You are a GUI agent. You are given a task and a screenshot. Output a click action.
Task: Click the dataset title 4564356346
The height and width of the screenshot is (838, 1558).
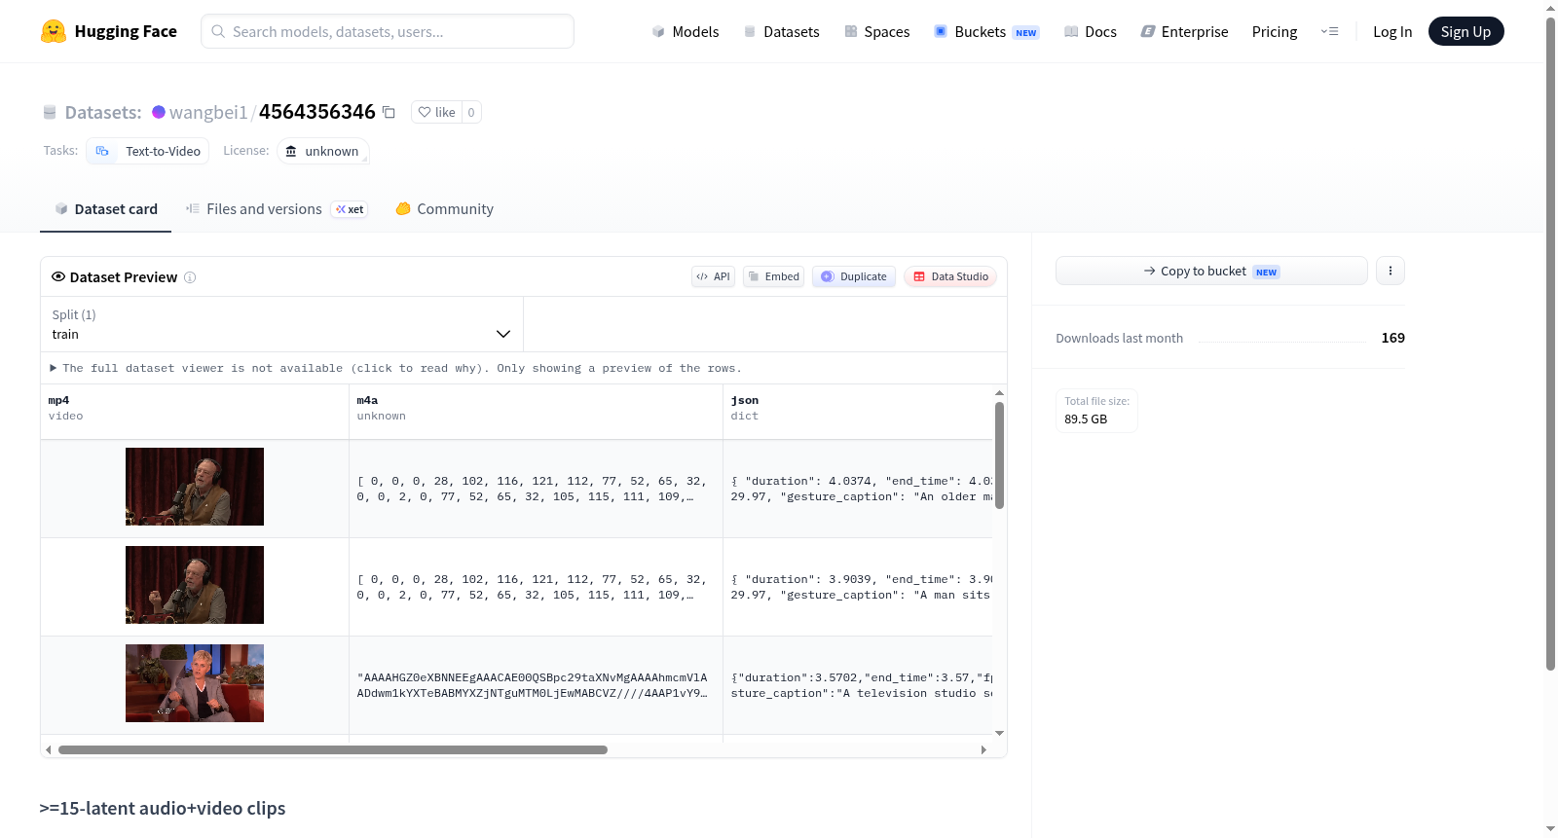click(x=317, y=112)
